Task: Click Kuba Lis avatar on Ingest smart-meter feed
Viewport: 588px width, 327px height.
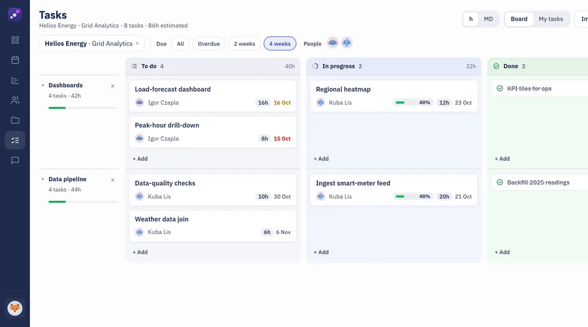Action: [321, 196]
